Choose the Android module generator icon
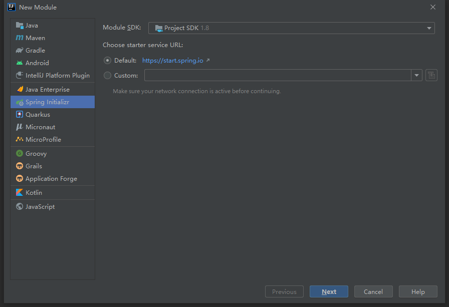This screenshot has height=307, width=449. (19, 63)
